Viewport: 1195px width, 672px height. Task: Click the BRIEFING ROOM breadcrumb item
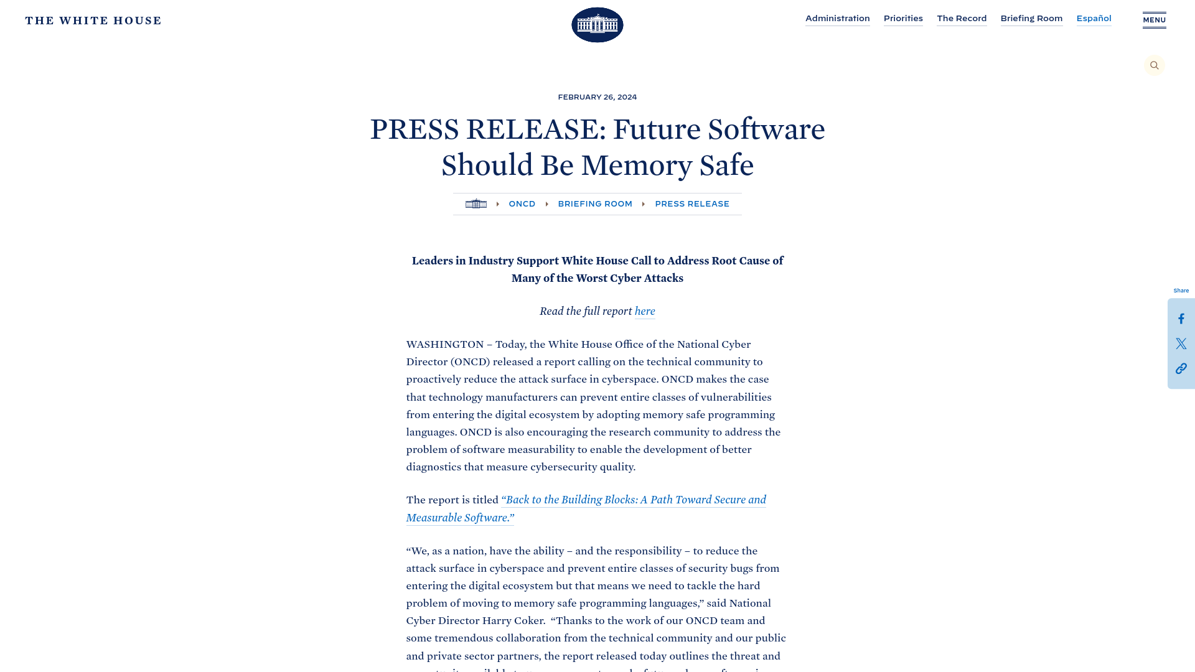595,203
